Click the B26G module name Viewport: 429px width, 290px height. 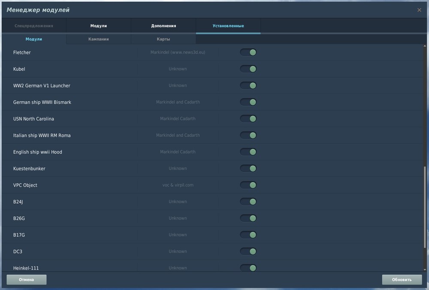(x=19, y=218)
